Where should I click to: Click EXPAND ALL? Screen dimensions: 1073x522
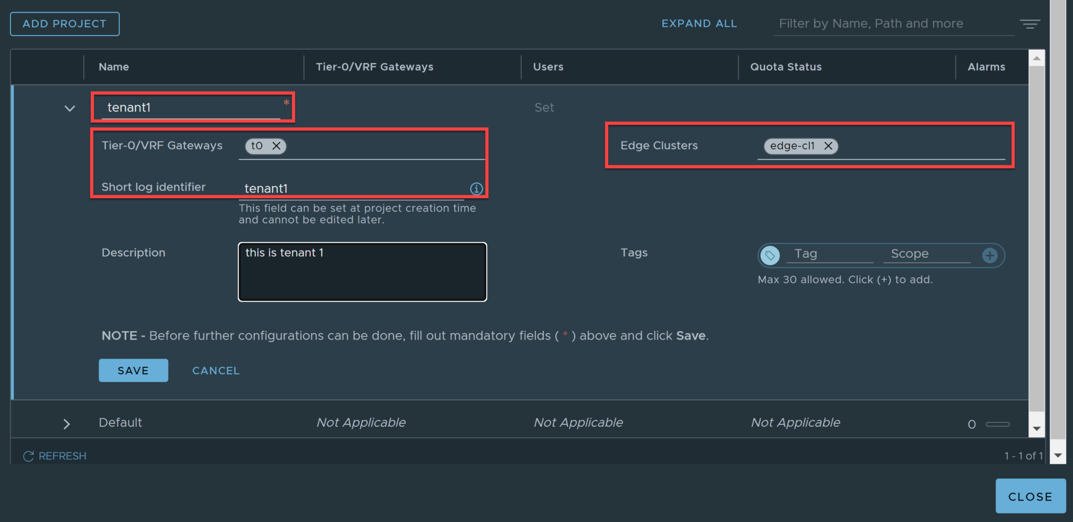pyautogui.click(x=699, y=24)
